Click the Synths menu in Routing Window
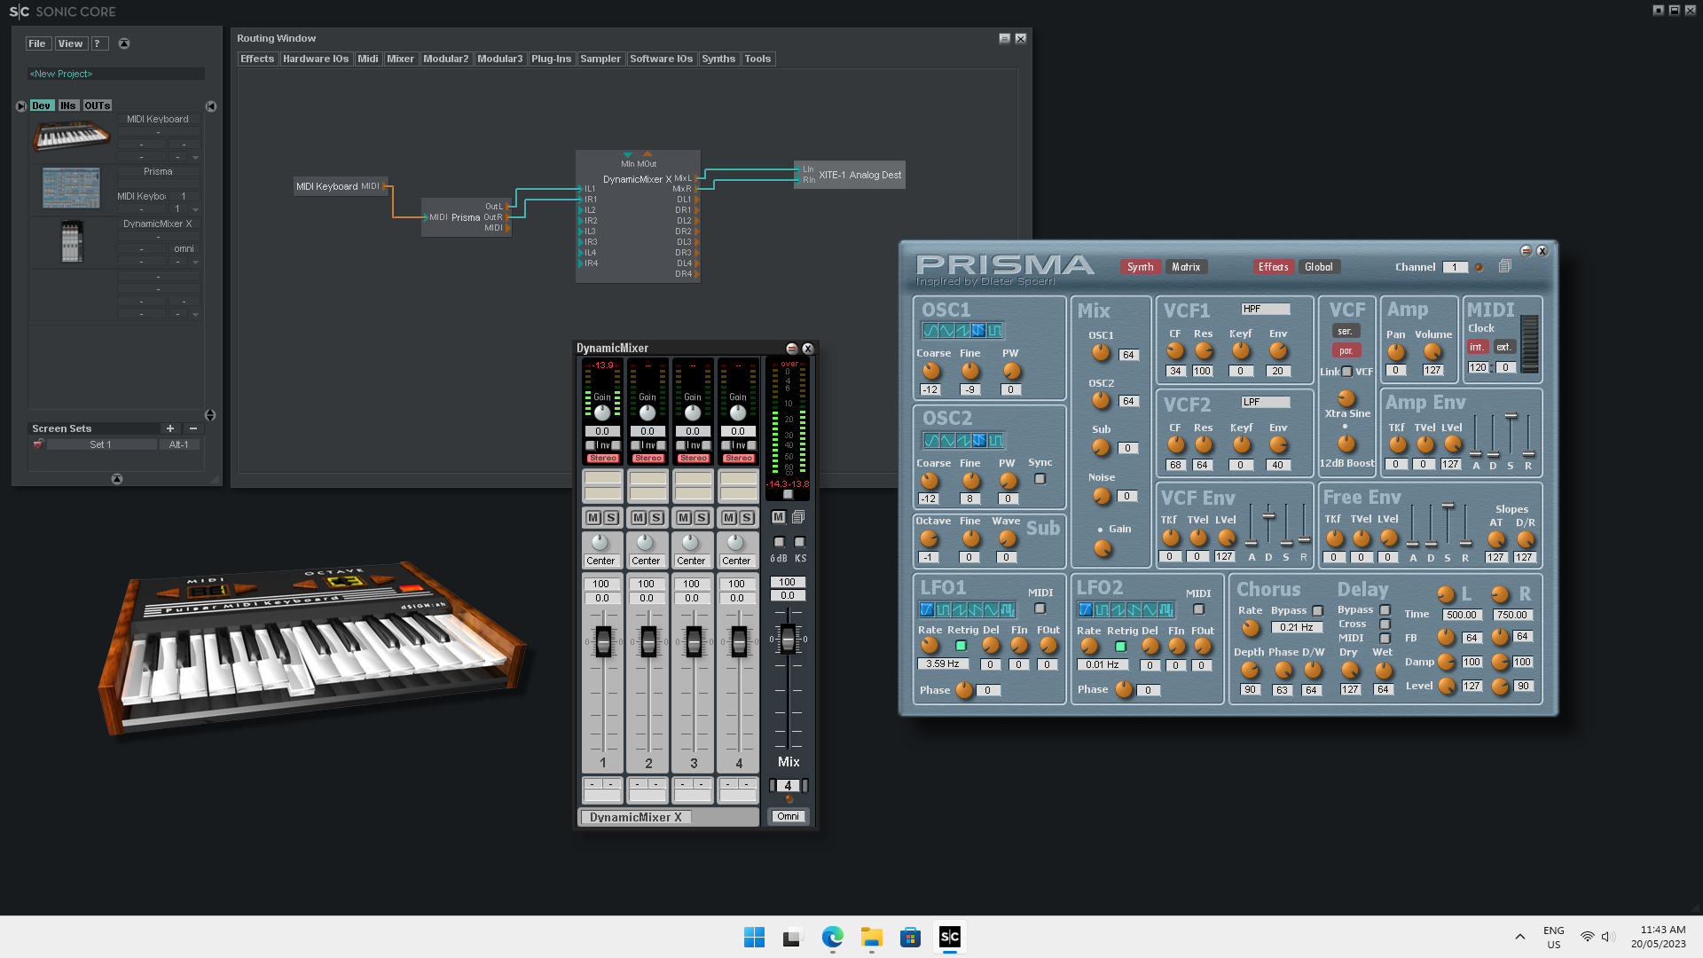Screen dimensions: 1703x958 pyautogui.click(x=718, y=59)
